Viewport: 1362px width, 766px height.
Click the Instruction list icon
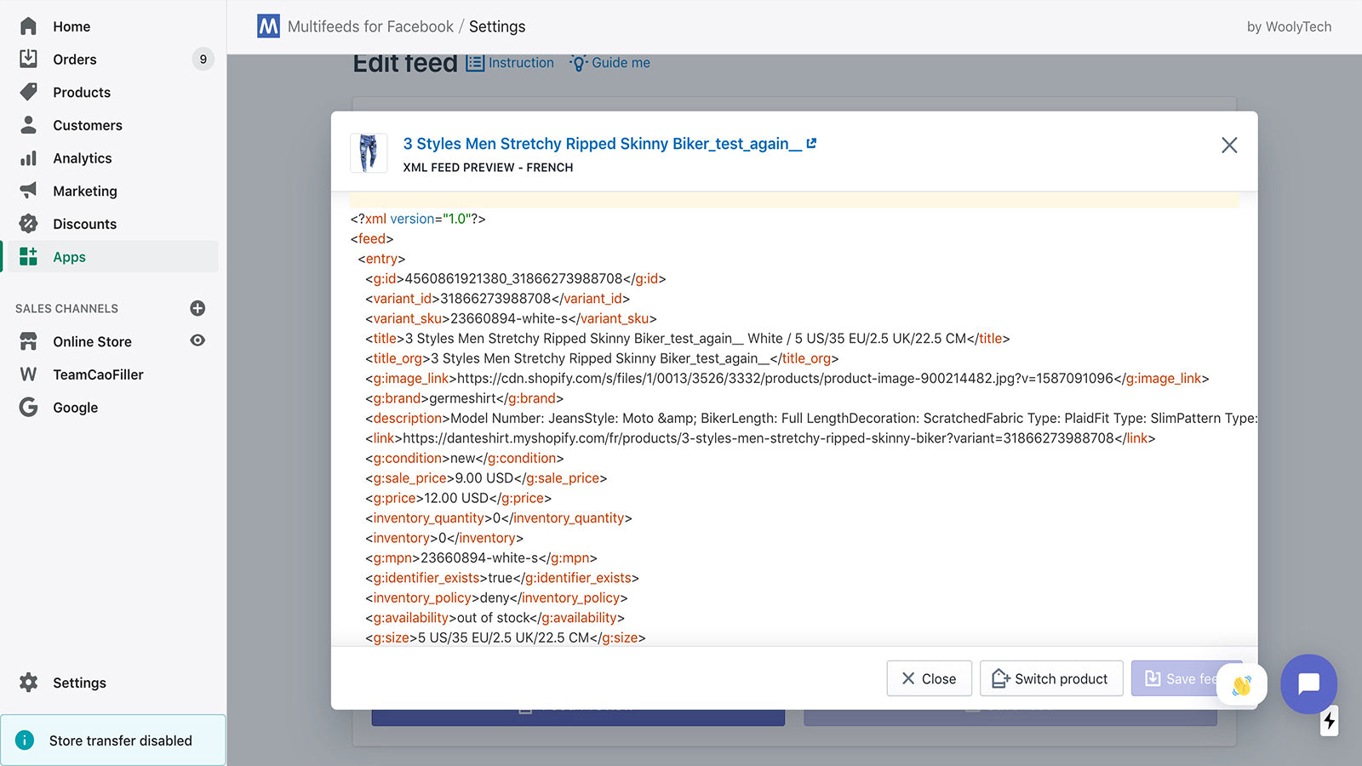click(x=475, y=63)
